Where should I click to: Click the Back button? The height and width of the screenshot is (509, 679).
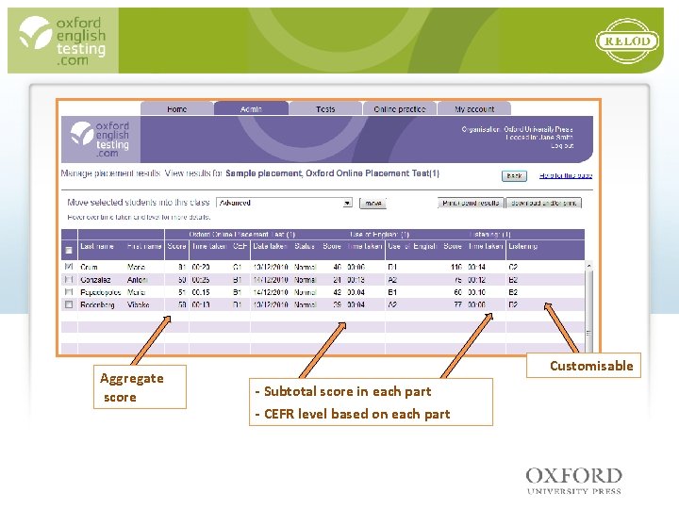coord(514,175)
